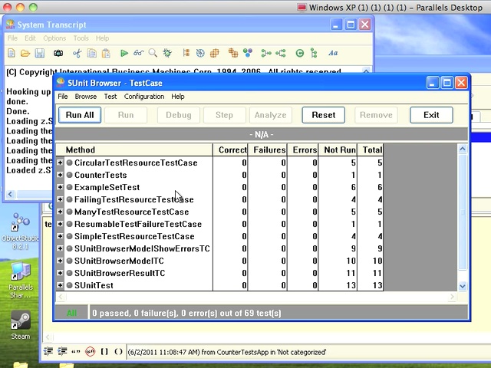Click camera snapshot icon in Transcript toolbar
This screenshot has width=491, height=368.
[x=58, y=53]
